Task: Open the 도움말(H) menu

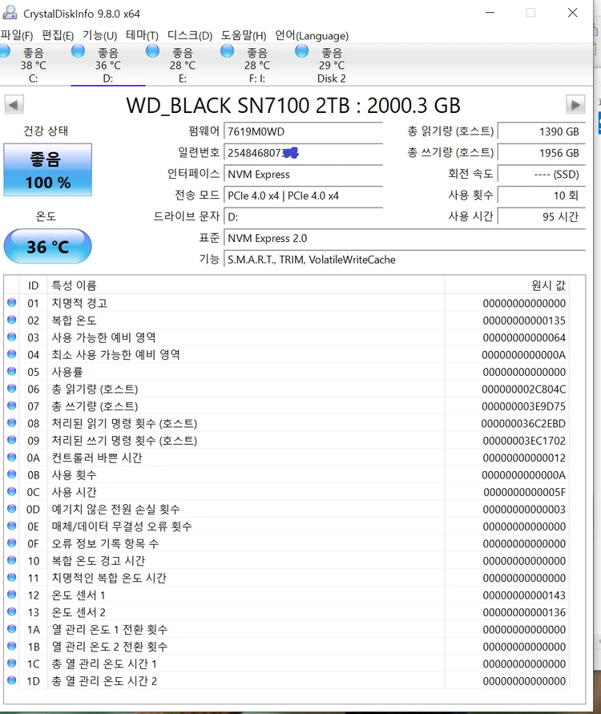Action: pyautogui.click(x=243, y=35)
